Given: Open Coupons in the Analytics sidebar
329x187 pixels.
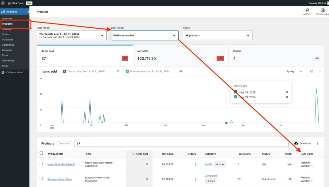Looking at the screenshot, I should pos(7,50).
